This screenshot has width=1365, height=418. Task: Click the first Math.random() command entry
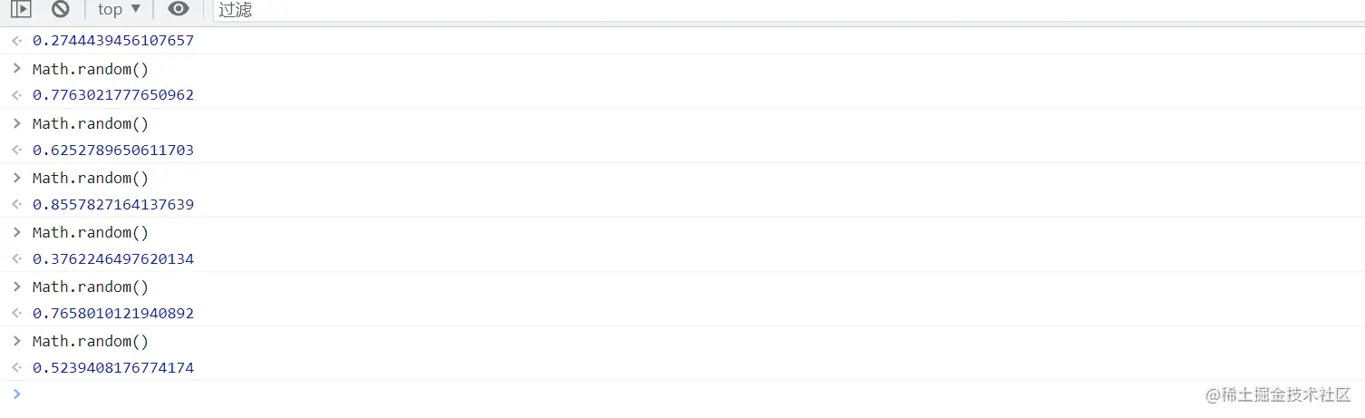coord(91,69)
